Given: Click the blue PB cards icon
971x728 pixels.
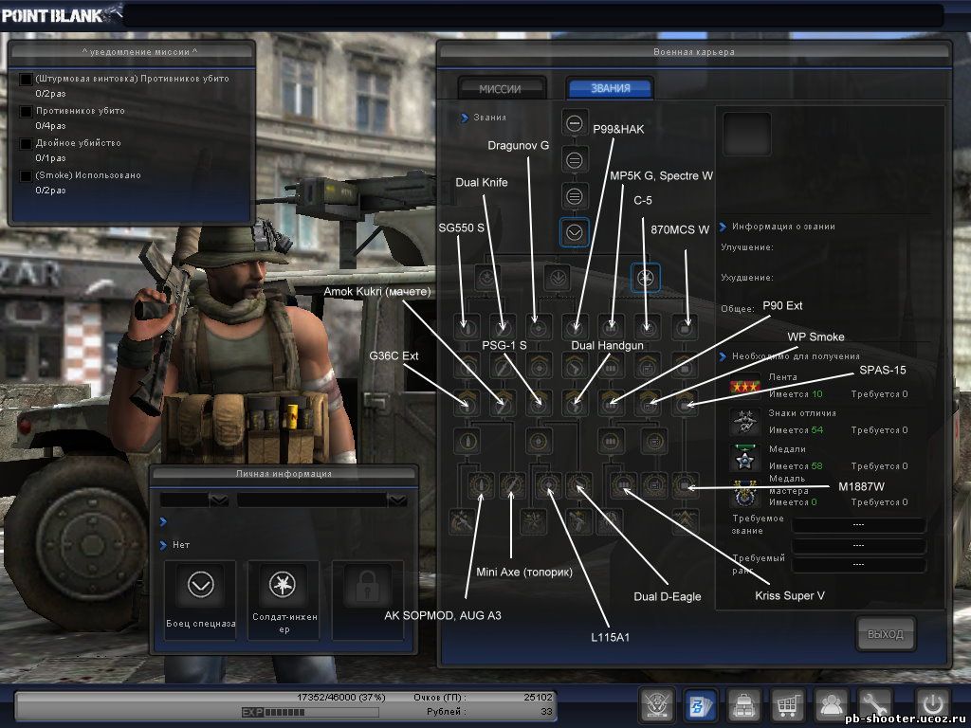Looking at the screenshot, I should coord(700,704).
